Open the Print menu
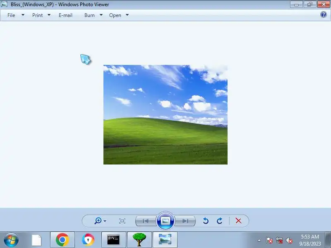Image resolution: width=331 pixels, height=248 pixels. 37,15
